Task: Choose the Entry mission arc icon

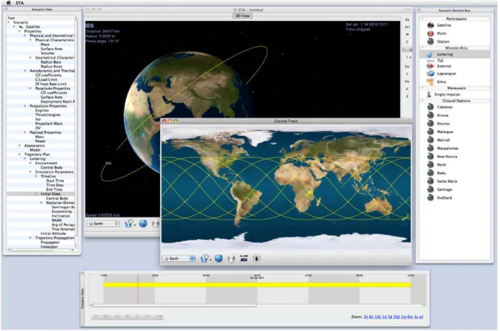Action: click(x=430, y=82)
